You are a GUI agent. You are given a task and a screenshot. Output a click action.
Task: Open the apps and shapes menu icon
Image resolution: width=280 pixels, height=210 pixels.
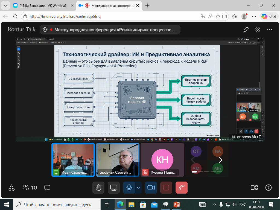pyautogui.click(x=11, y=188)
